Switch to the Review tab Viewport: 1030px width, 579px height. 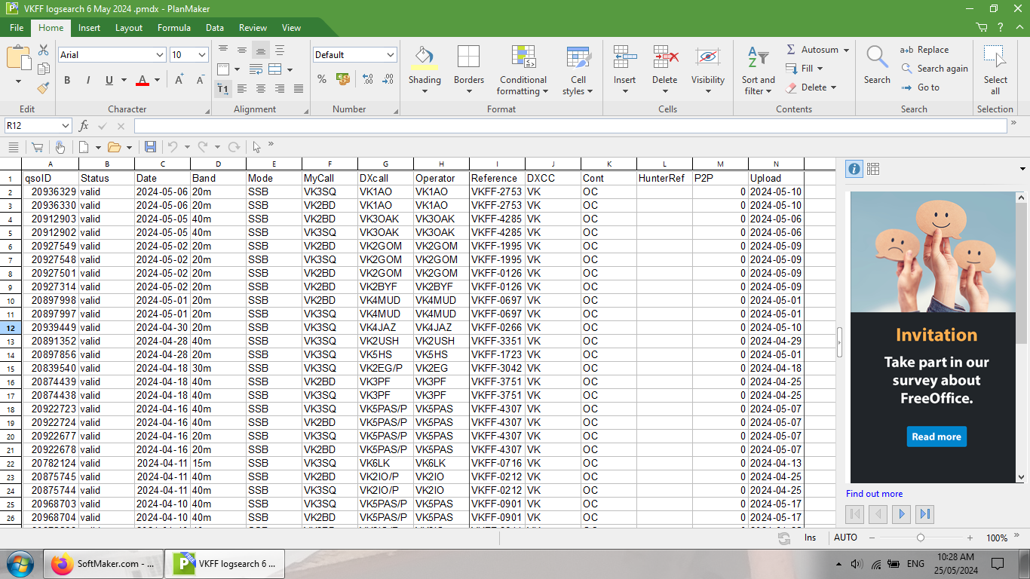[x=253, y=28]
